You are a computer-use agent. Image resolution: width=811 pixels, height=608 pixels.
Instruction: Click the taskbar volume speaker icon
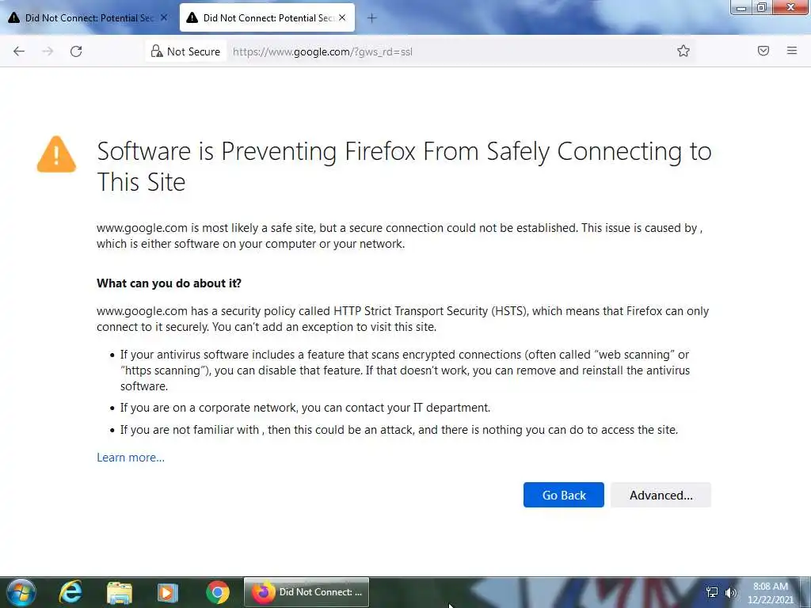(x=730, y=592)
